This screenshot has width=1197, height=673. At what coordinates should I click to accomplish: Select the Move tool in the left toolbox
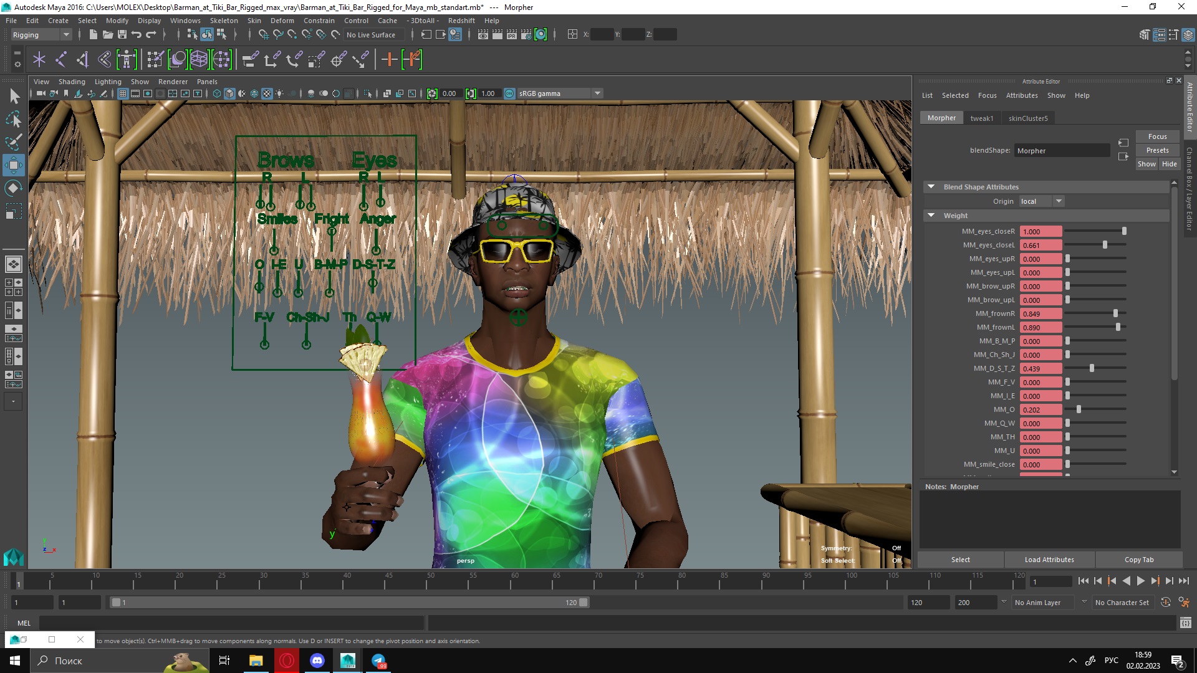point(14,165)
